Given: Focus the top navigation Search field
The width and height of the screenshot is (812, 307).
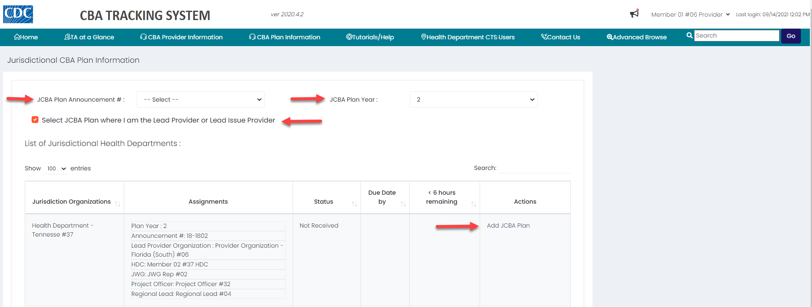Looking at the screenshot, I should coord(736,36).
